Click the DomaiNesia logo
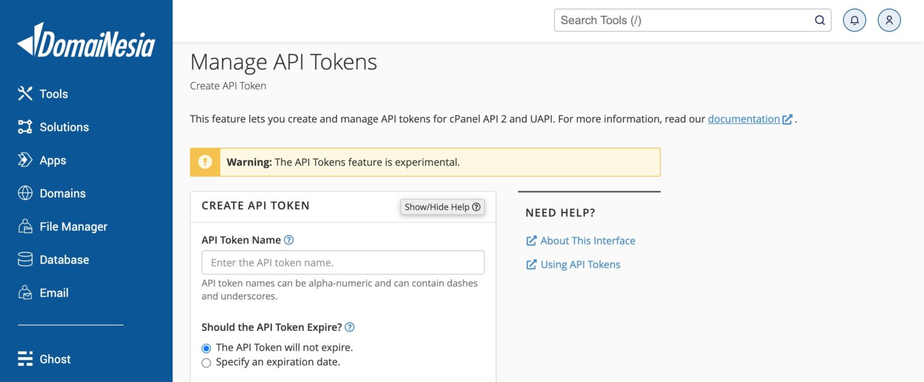 pyautogui.click(x=86, y=41)
